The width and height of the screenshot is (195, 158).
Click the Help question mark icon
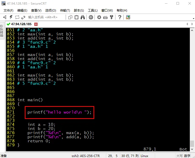point(120,17)
